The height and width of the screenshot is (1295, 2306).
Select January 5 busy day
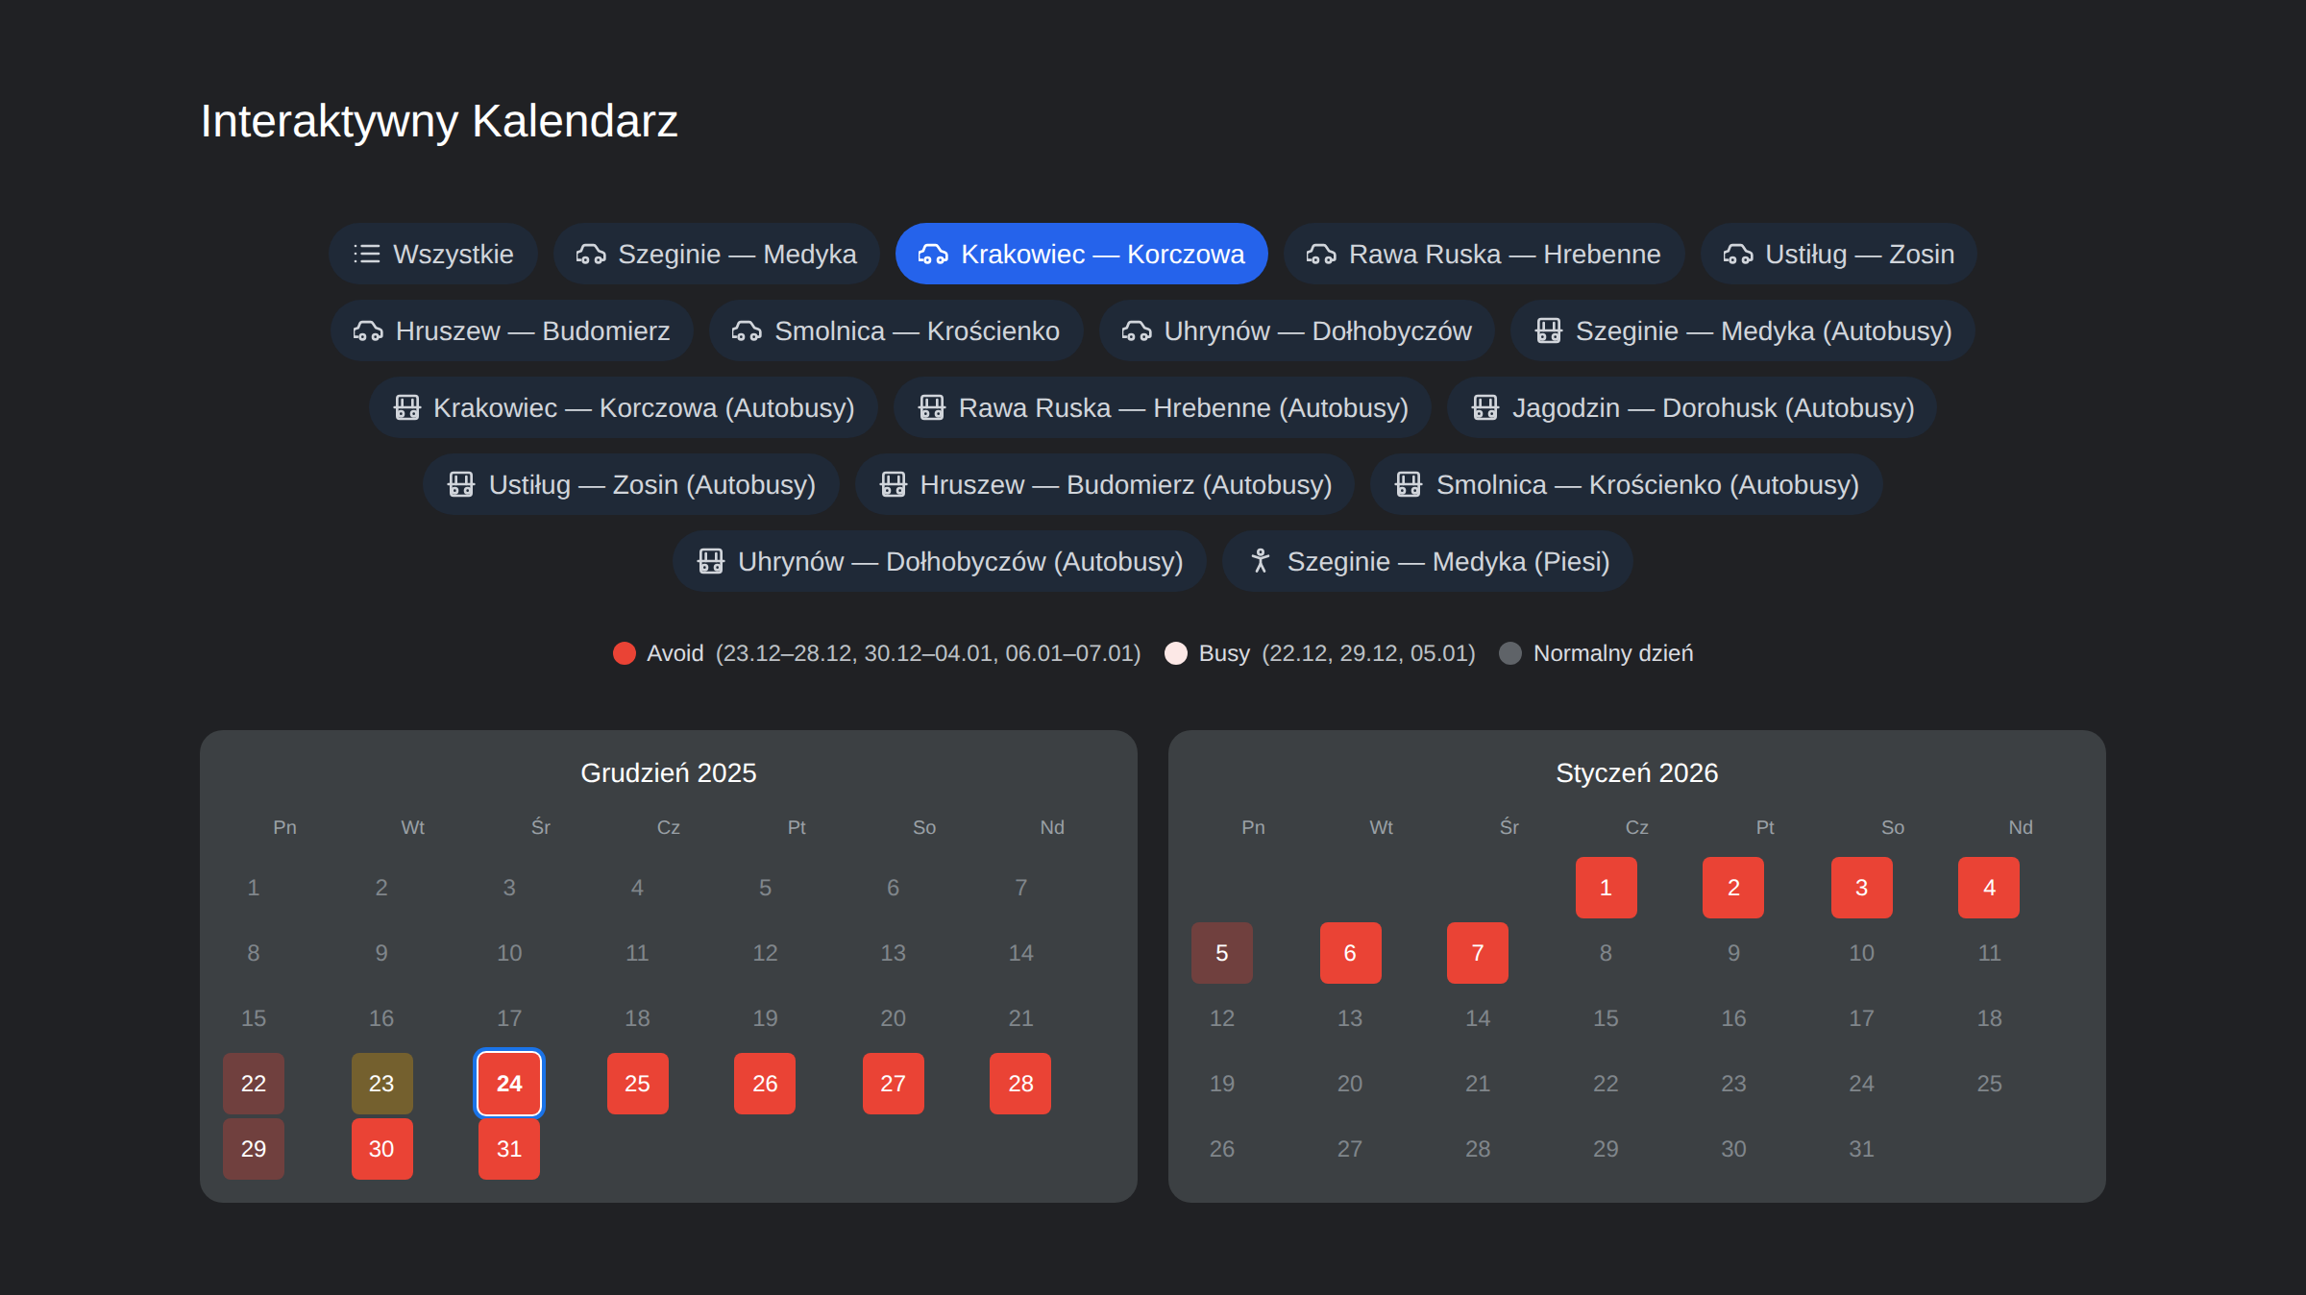(1222, 953)
